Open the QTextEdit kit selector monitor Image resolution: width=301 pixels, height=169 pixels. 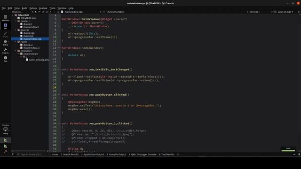[x=5, y=130]
